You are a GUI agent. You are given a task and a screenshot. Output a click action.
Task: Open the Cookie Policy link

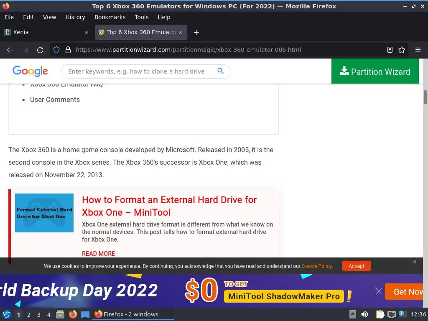pyautogui.click(x=317, y=266)
